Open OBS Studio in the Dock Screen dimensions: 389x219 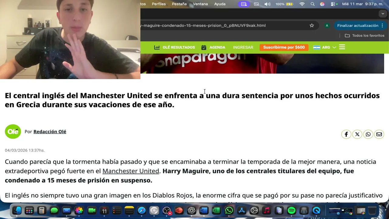167,210
